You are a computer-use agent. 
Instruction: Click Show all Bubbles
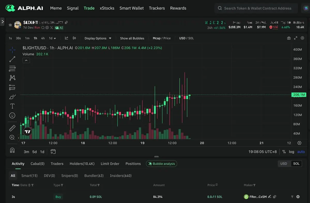tap(132, 38)
